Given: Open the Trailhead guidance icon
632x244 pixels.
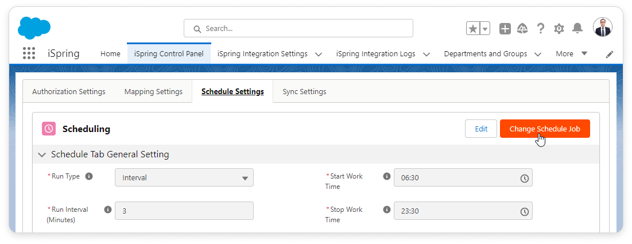Looking at the screenshot, I should point(522,29).
